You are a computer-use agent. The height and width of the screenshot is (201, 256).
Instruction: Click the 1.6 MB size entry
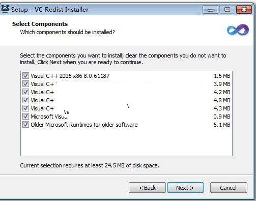point(222,76)
